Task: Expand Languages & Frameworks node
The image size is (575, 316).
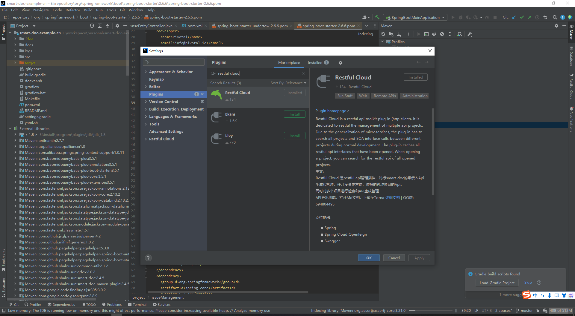Action: [146, 117]
